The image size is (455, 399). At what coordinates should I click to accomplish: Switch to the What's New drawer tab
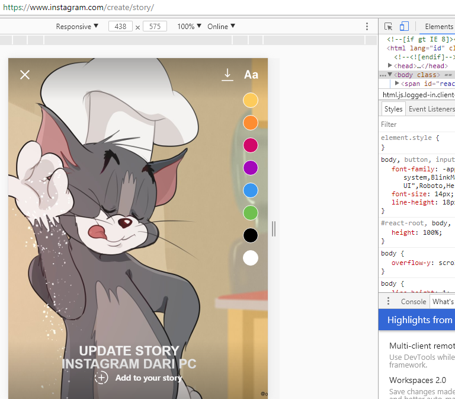point(443,302)
